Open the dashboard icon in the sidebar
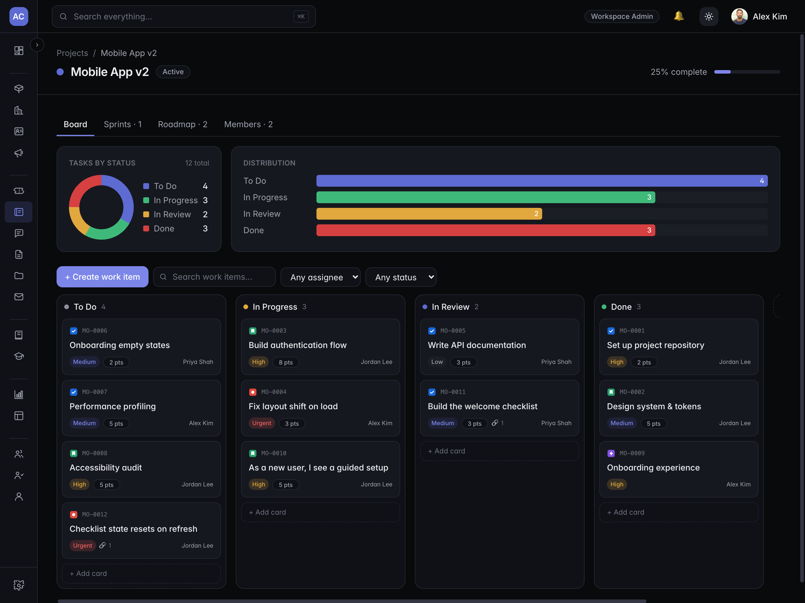The width and height of the screenshot is (805, 603). (x=19, y=51)
